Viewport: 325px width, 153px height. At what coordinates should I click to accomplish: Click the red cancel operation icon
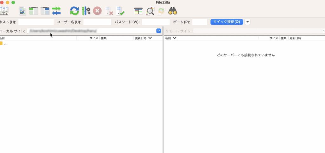click(x=97, y=11)
